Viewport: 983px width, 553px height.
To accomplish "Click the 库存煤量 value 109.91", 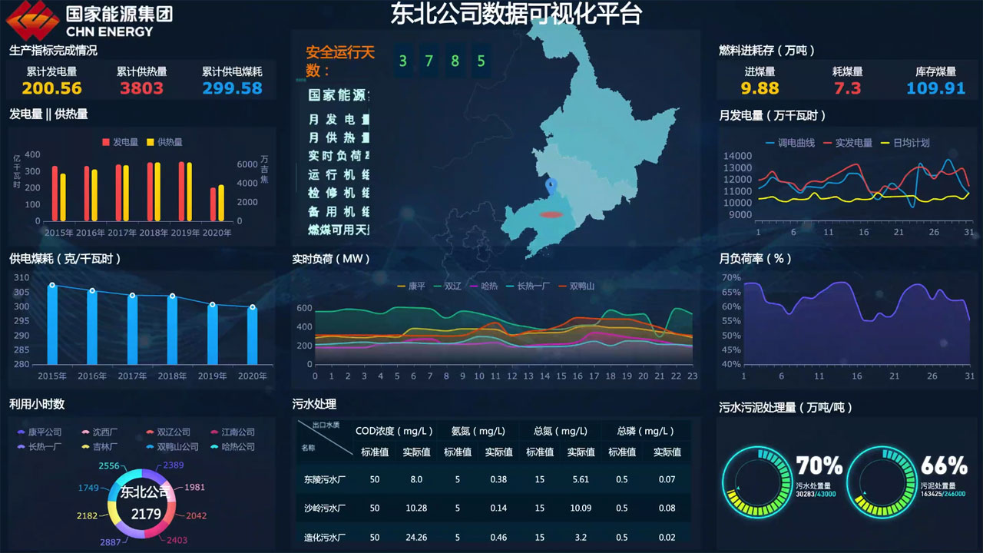I will [x=935, y=88].
